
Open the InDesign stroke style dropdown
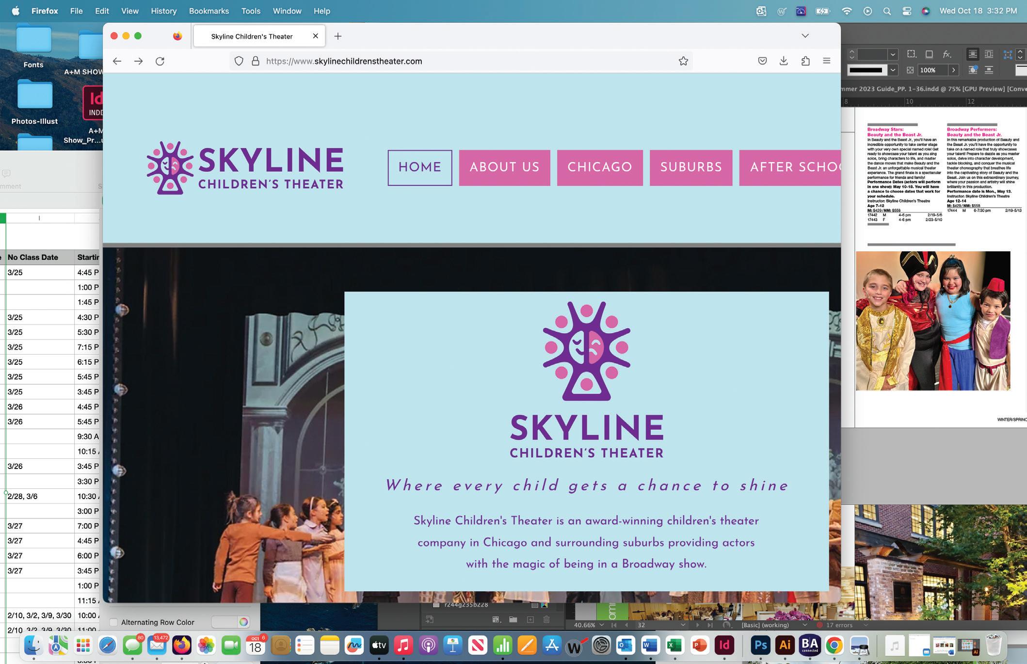coord(893,70)
